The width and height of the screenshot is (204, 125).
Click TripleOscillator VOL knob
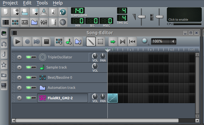[95, 56]
